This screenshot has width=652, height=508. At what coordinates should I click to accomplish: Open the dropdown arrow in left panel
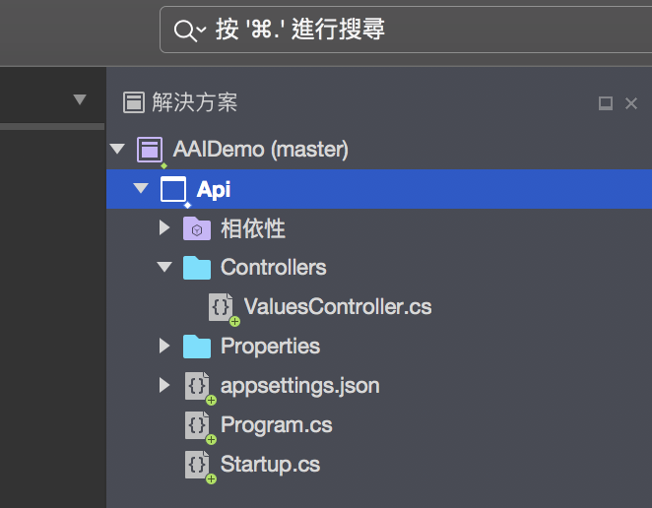(80, 99)
